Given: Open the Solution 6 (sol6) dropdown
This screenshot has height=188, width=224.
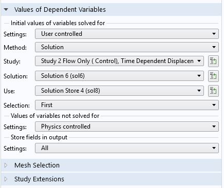Looking at the screenshot, I should coord(119,76).
